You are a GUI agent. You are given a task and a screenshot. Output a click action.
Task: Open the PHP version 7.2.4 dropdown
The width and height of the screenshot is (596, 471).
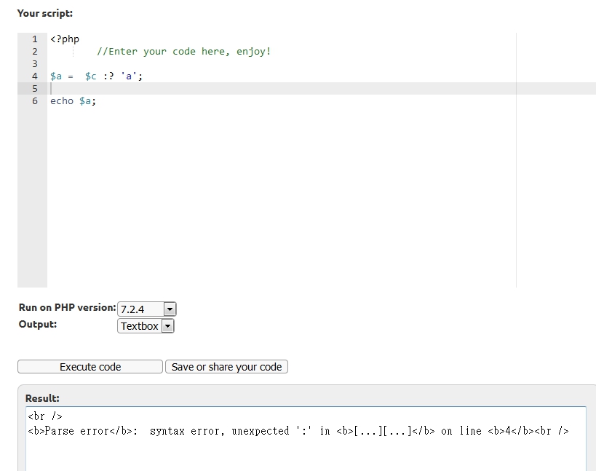coord(147,309)
